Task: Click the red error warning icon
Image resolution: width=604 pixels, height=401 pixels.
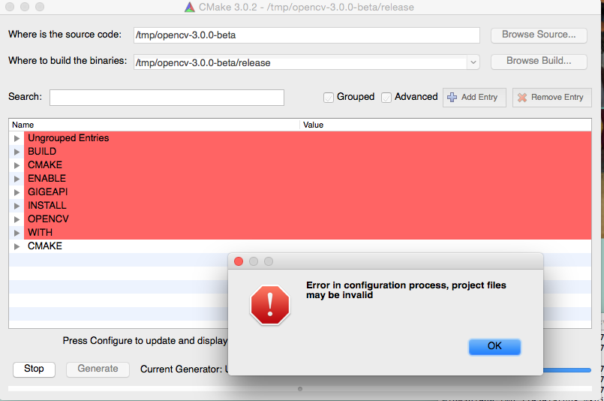Action: point(269,305)
